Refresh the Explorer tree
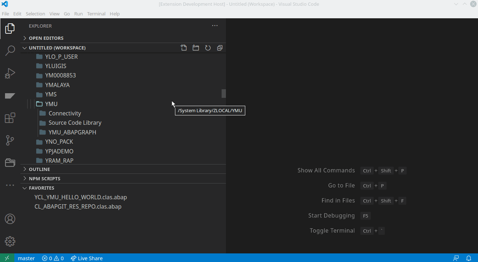Screen dimensions: 478x262 (x=208, y=48)
